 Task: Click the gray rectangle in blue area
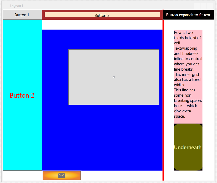pyautogui.click(x=114, y=77)
